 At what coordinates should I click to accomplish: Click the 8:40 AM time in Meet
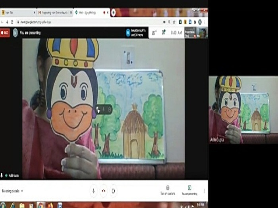pos(176,32)
